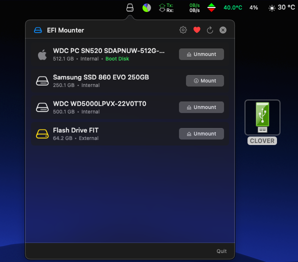Click the yellow Flash Drive FIT icon
Screen dimensions: 298x262
[x=42, y=134]
